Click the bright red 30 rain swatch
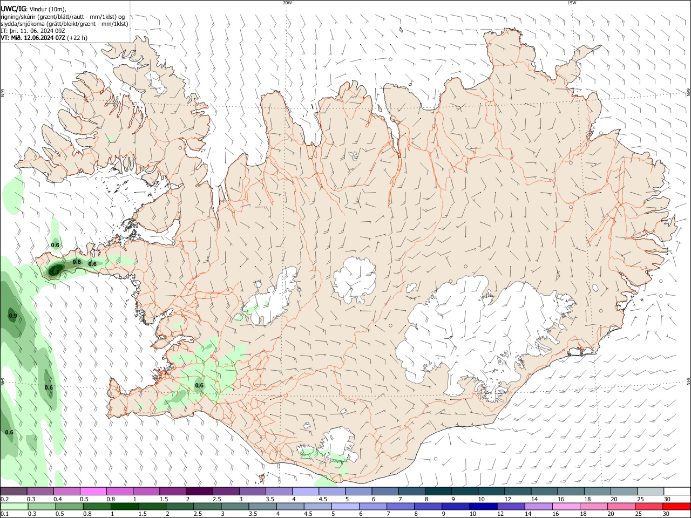691x518 pixels. click(x=676, y=507)
